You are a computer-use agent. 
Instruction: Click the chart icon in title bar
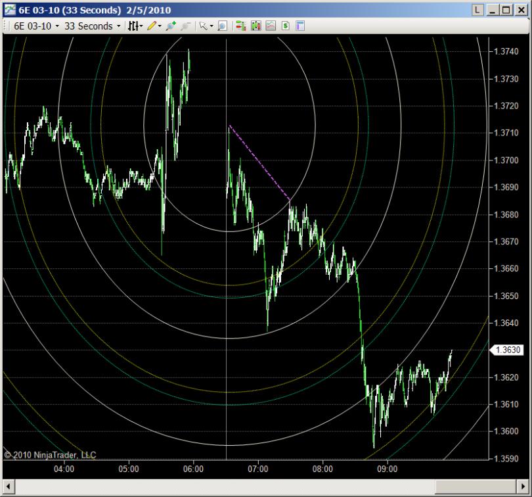tap(10, 10)
